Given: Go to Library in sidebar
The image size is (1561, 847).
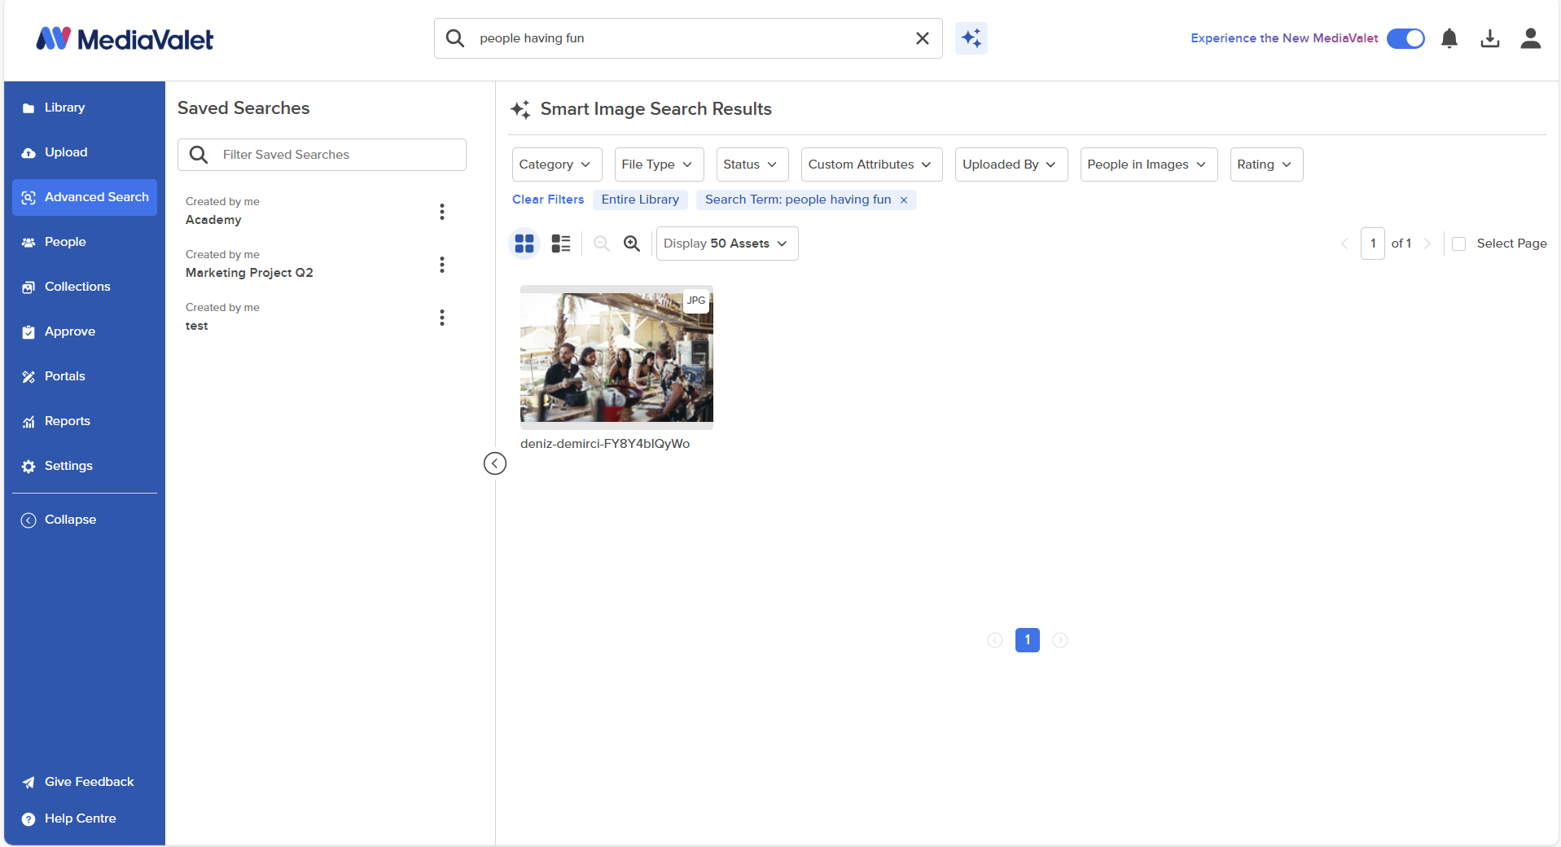Looking at the screenshot, I should (85, 108).
